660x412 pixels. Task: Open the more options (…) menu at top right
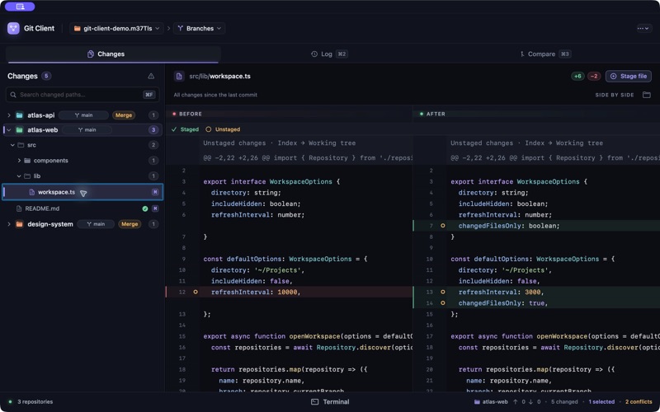pyautogui.click(x=643, y=29)
